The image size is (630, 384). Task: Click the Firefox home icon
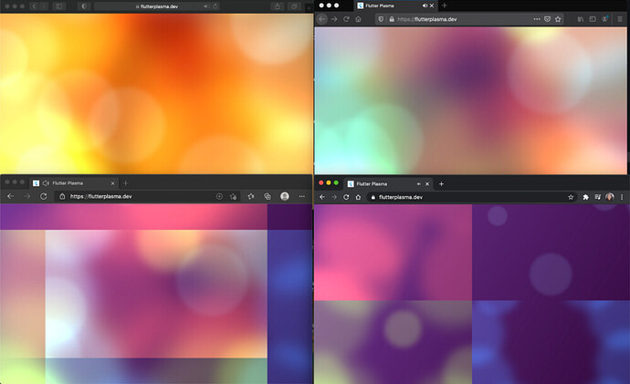click(x=359, y=19)
